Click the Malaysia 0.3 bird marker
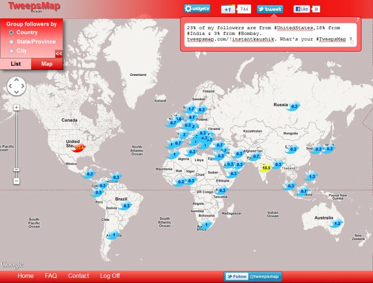This screenshot has width=373, height=283. tap(290, 185)
